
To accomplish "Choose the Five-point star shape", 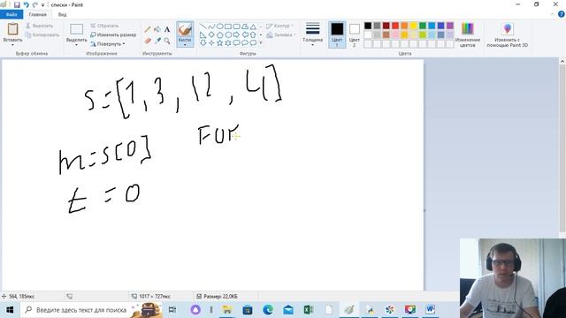I will 220,43.
